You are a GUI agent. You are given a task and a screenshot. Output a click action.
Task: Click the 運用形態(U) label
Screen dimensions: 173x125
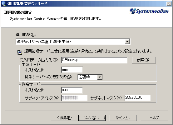[26, 35]
